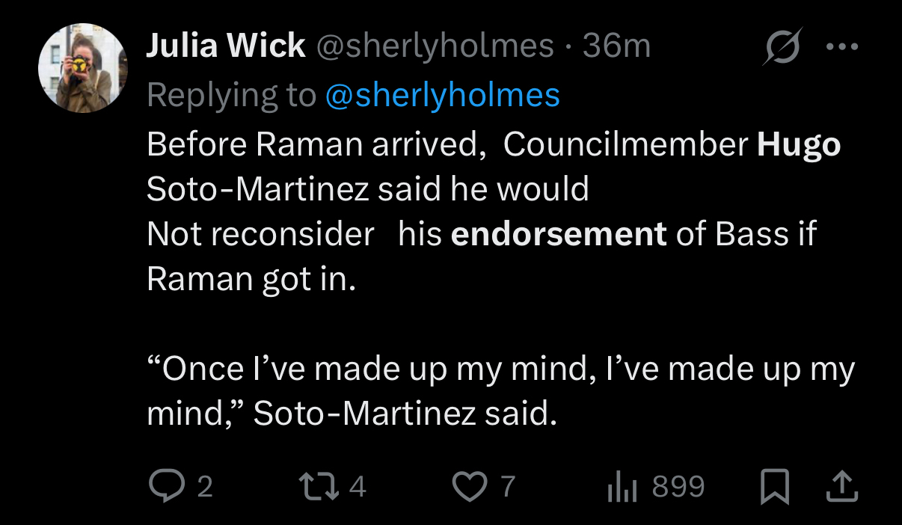902x525 pixels.
Task: Open Julia Wick's profile avatar photo
Action: 82,67
